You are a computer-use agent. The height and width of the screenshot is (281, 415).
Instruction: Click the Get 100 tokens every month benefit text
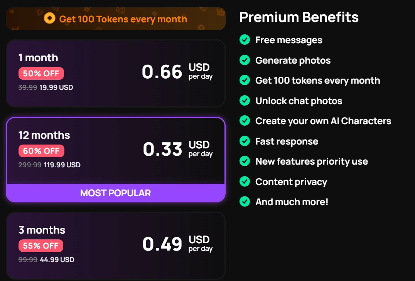pyautogui.click(x=317, y=81)
